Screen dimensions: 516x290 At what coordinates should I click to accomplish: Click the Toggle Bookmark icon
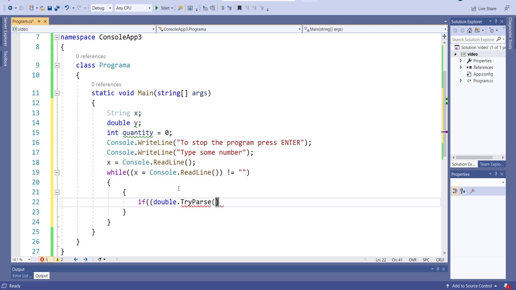point(239,8)
